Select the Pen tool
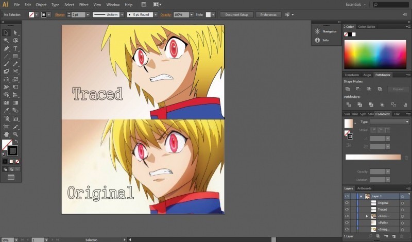The image size is (412, 242). (x=6, y=48)
